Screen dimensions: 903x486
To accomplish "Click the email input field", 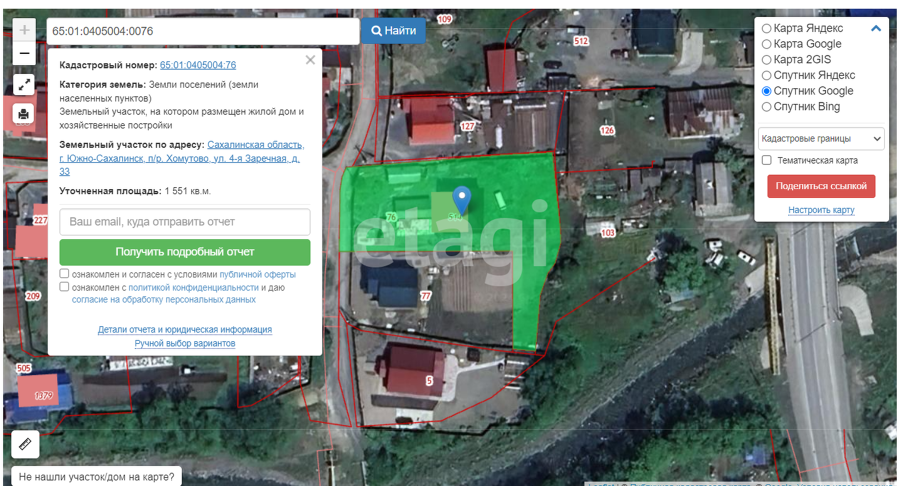I will tap(185, 222).
